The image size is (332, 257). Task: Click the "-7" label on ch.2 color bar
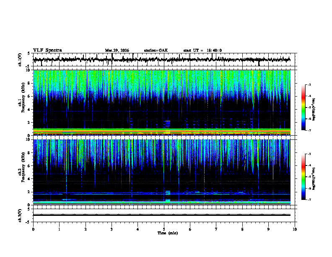[x=309, y=199]
